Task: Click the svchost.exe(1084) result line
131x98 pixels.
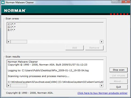Action: pyautogui.click(x=56, y=82)
